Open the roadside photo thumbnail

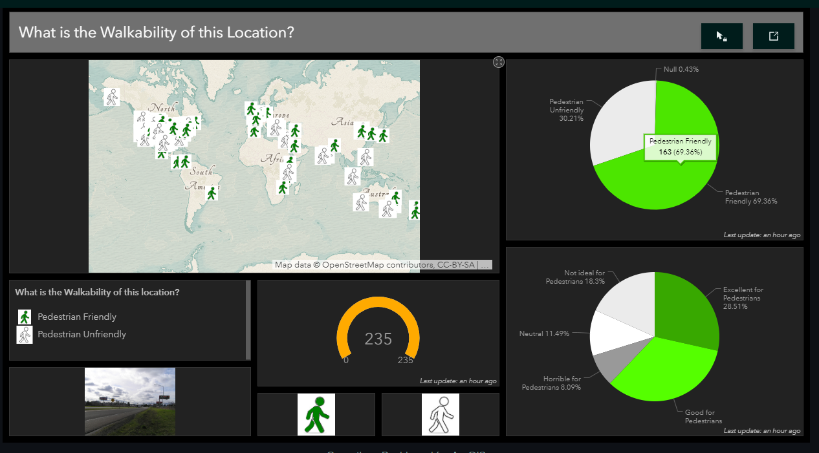point(130,401)
